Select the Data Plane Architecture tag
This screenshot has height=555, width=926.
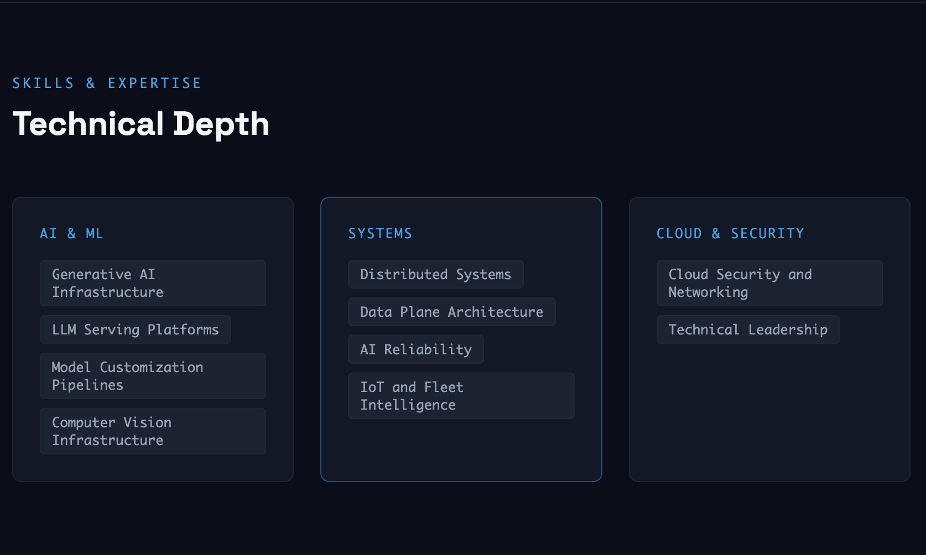click(x=452, y=312)
